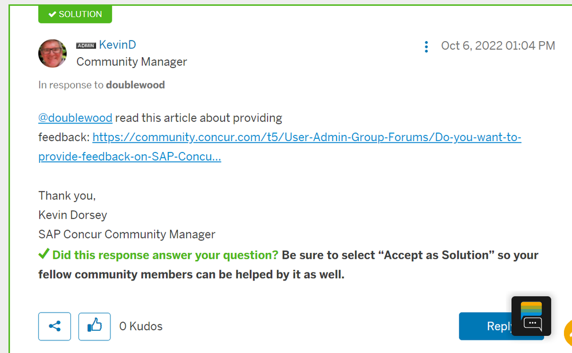Image resolution: width=572 pixels, height=353 pixels.
Task: Click KevinD's profile avatar
Action: pos(53,54)
